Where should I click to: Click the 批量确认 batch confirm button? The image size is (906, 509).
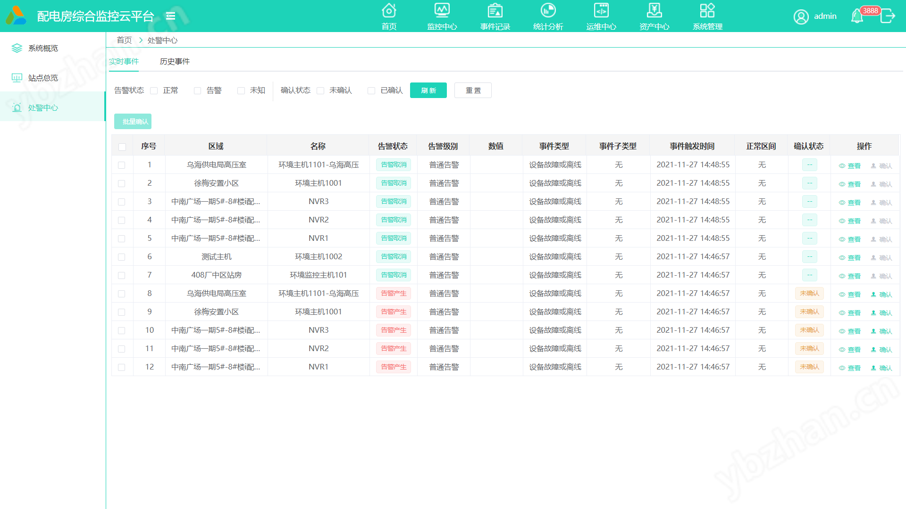click(x=133, y=122)
